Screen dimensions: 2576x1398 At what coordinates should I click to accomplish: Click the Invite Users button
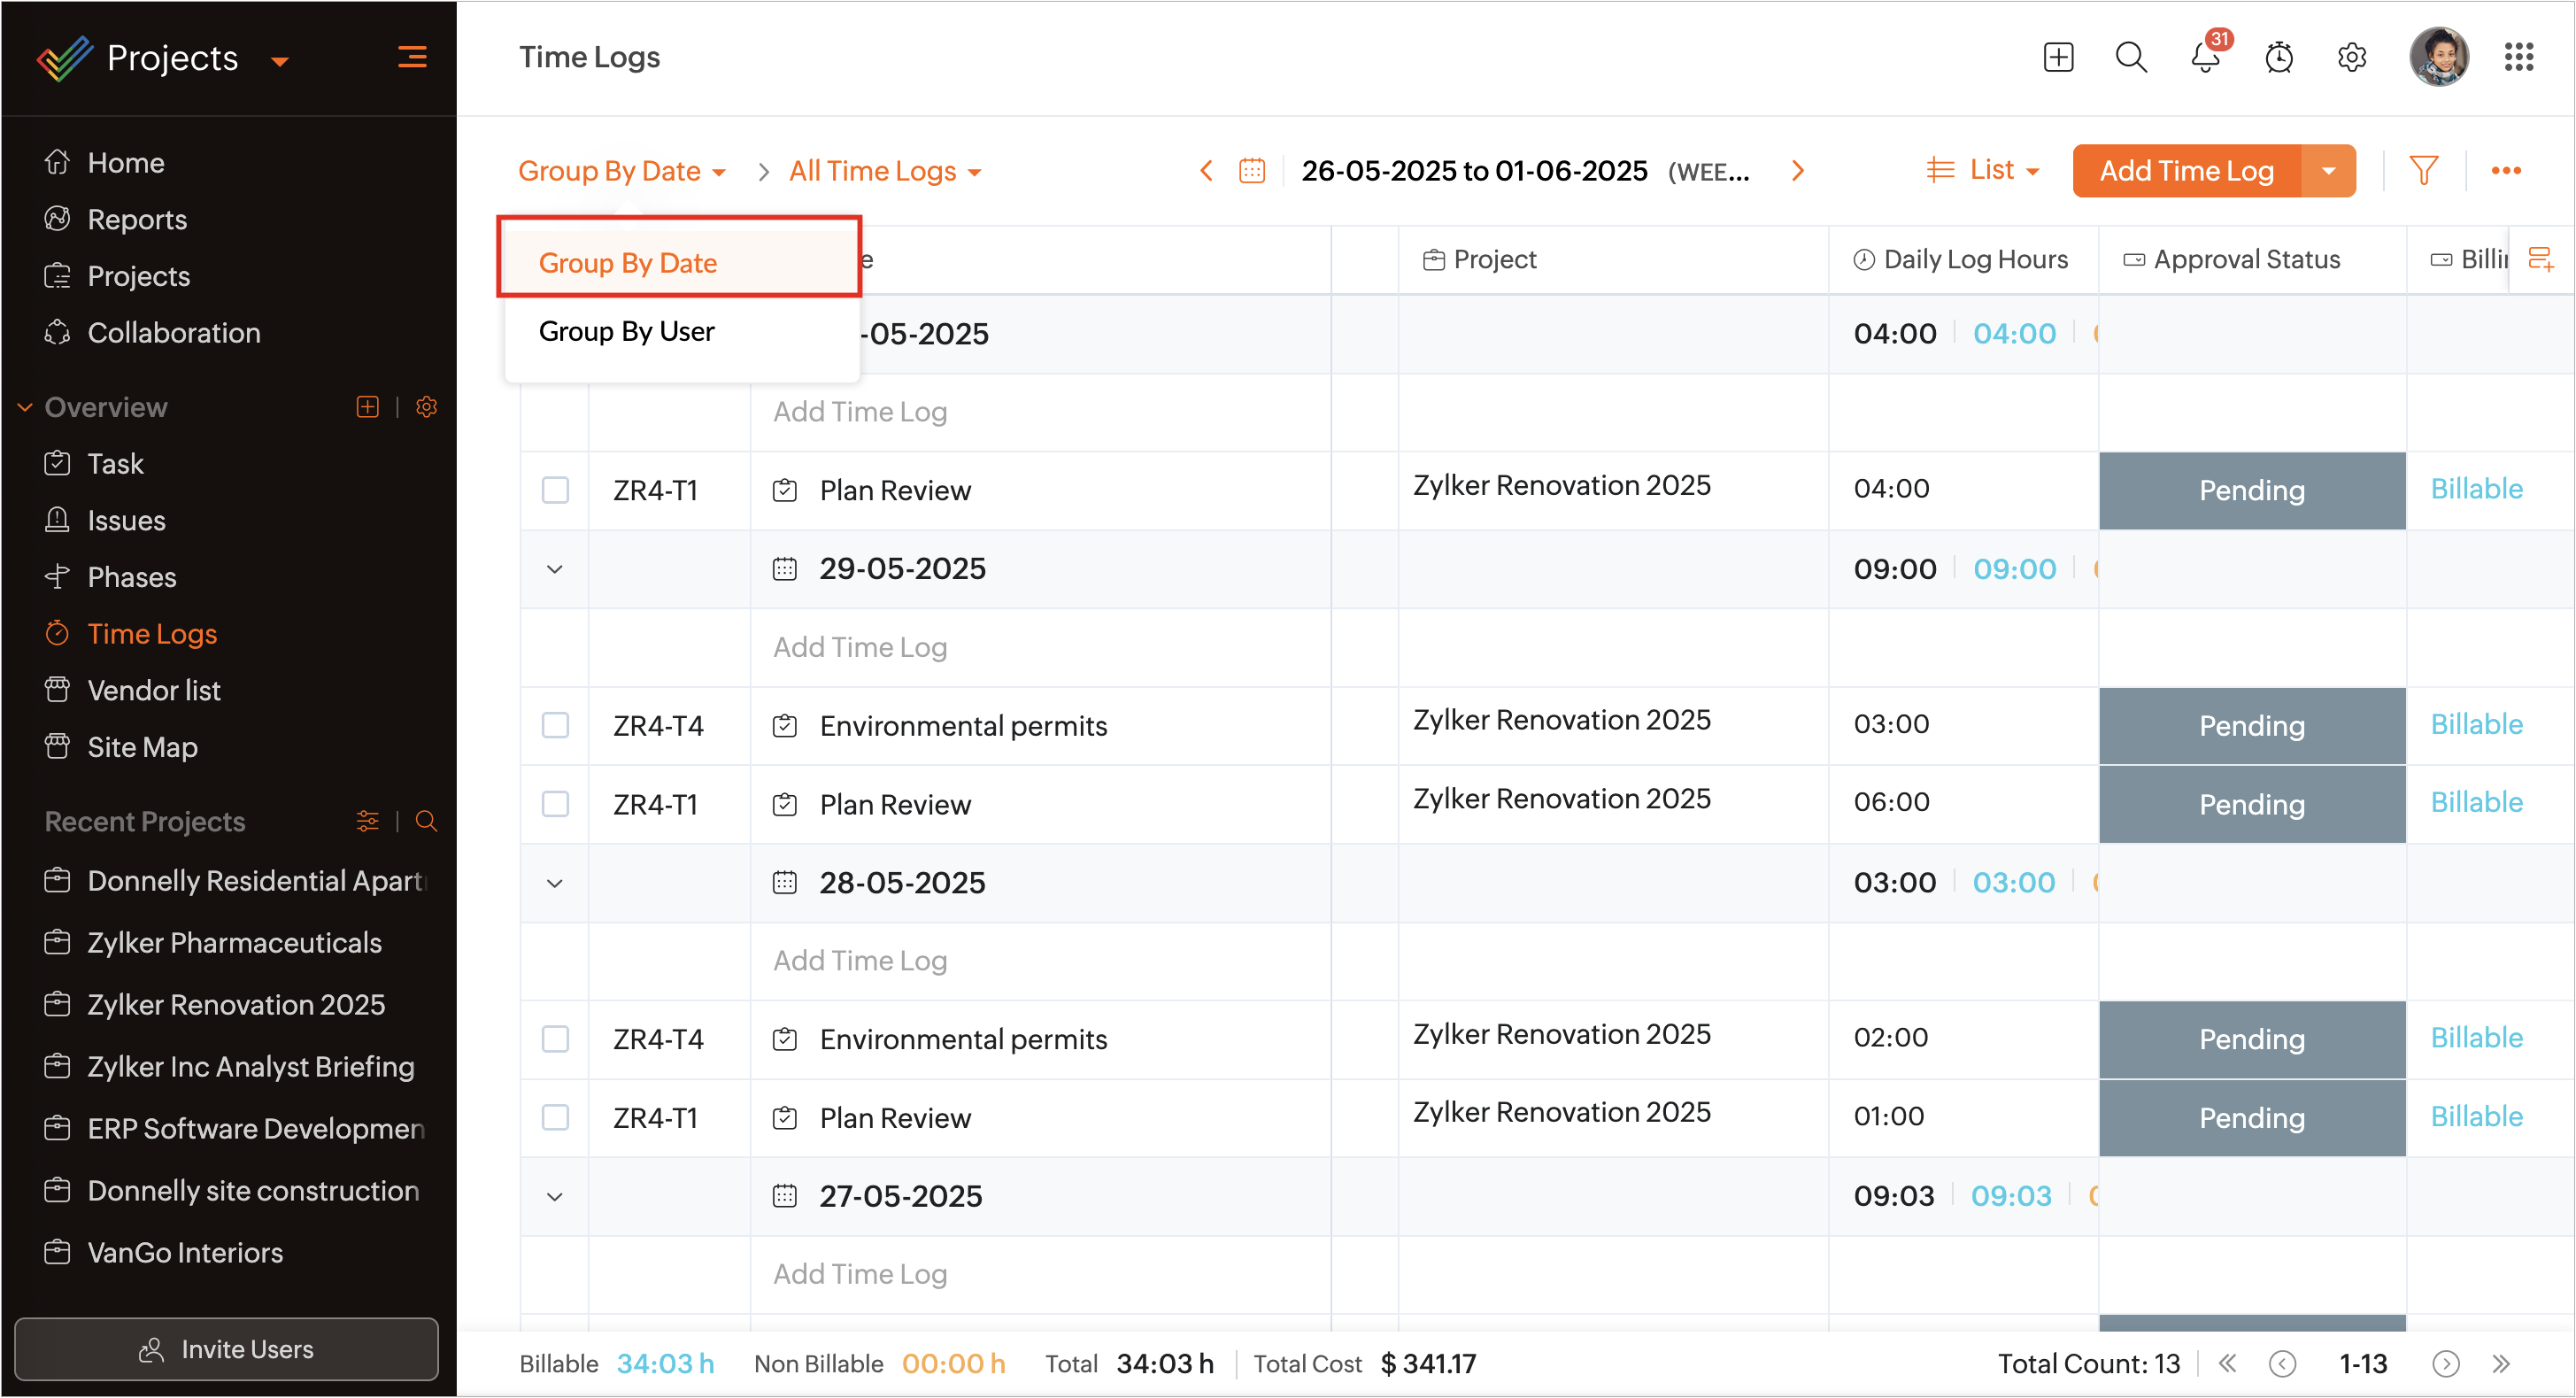[226, 1349]
